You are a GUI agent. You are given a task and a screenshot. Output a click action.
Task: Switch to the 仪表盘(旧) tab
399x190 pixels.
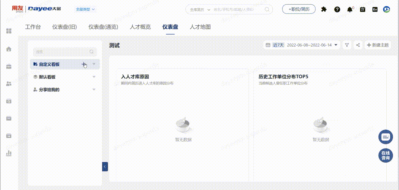coord(65,27)
